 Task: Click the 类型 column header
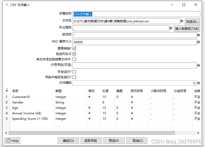70,91
